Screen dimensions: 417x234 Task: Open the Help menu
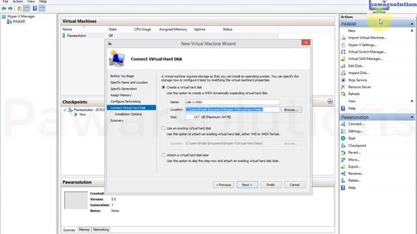click(43, 1)
